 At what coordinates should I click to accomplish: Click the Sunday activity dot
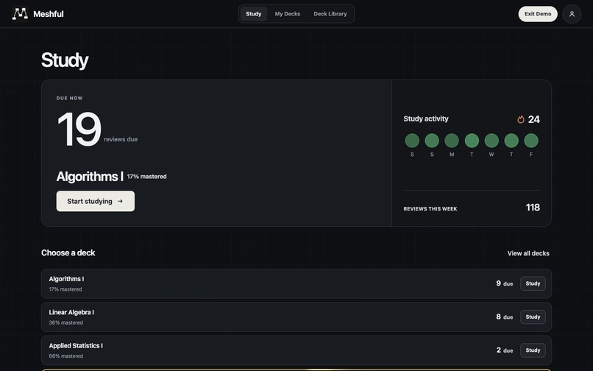(432, 141)
